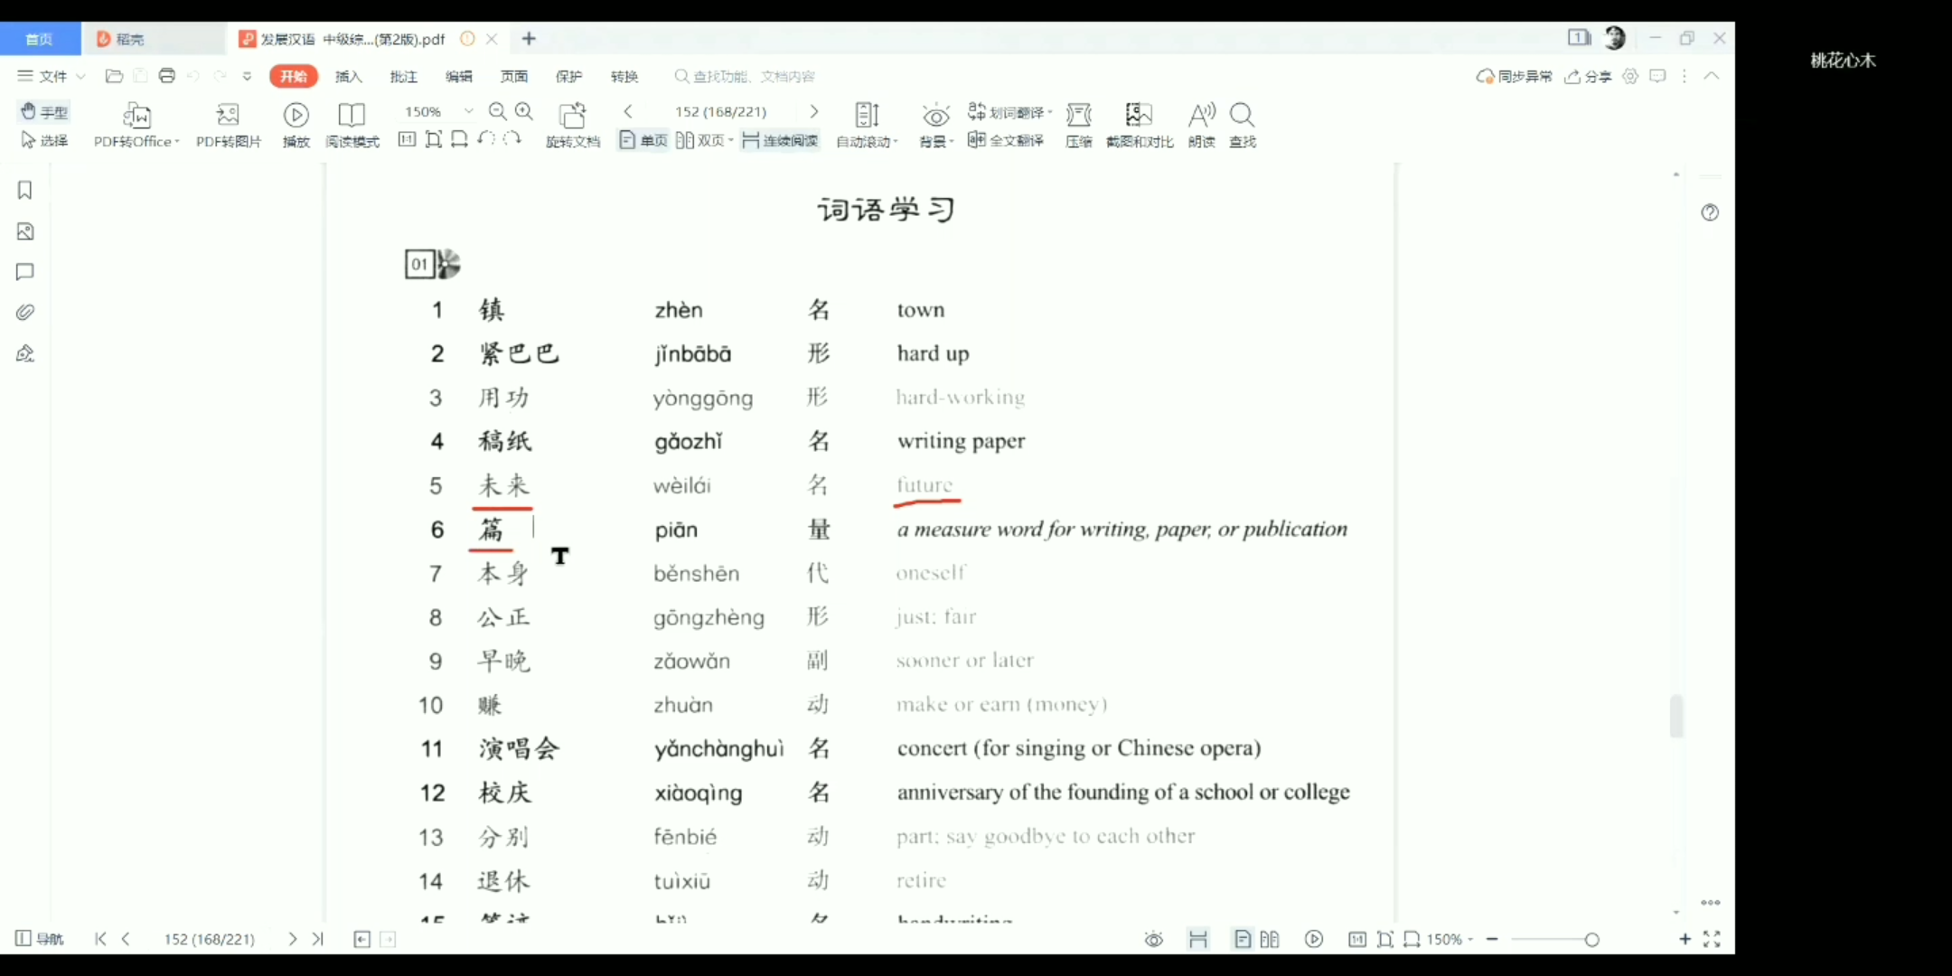
Task: Click the open file folder icon
Action: point(114,76)
